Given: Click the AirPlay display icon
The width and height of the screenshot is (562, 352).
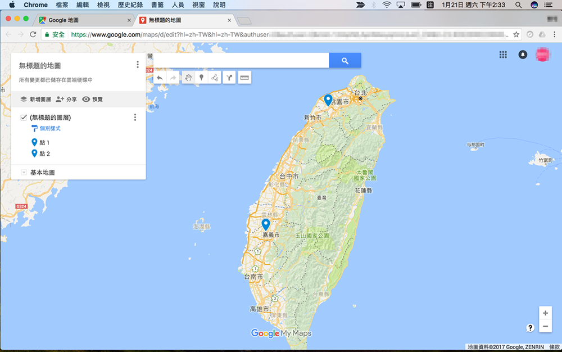Looking at the screenshot, I should (401, 5).
